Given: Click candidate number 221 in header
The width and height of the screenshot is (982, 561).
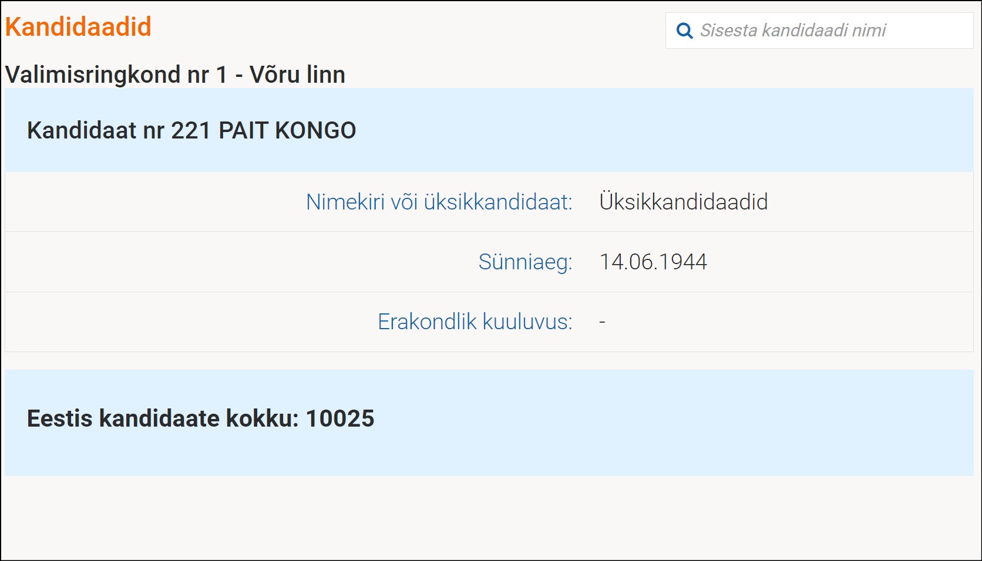Looking at the screenshot, I should (x=191, y=130).
